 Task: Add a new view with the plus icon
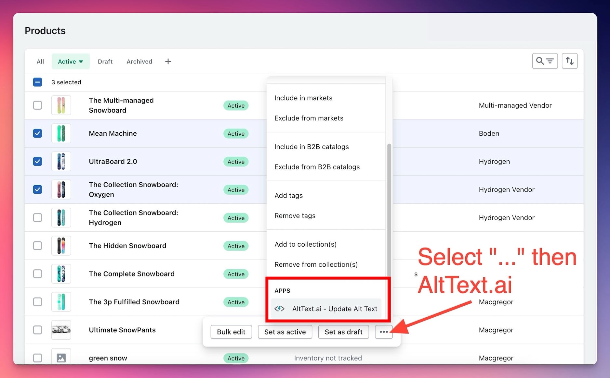168,61
